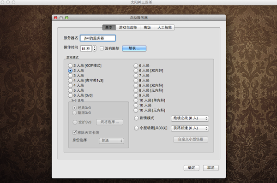Screen dimensions: 277x183
Task: Select plain 8 人局 radio button
Action: click(136, 81)
